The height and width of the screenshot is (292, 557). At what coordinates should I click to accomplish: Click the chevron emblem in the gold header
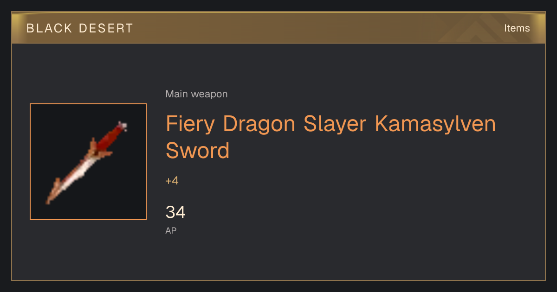tap(480, 28)
